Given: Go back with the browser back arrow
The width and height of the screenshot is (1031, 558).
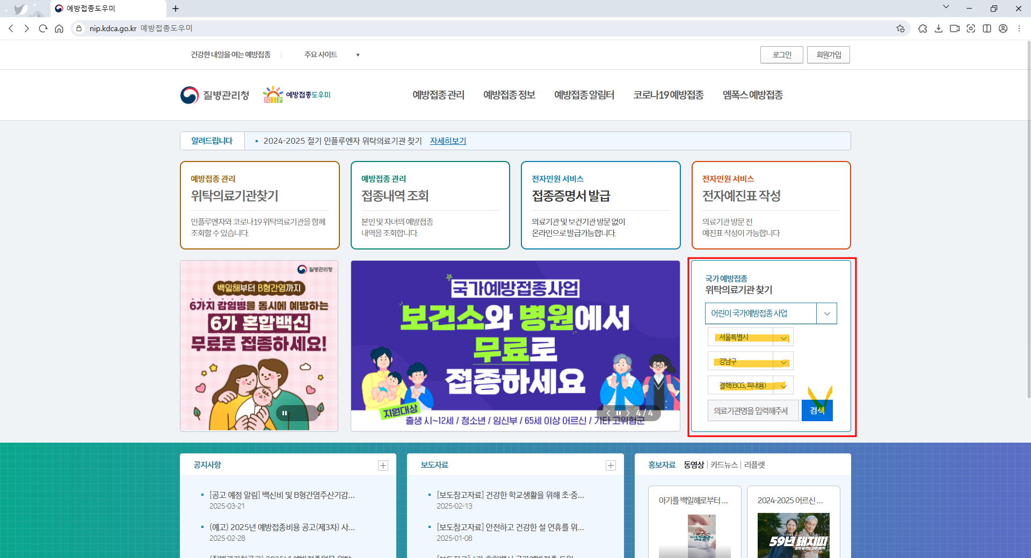Looking at the screenshot, I should 11,28.
